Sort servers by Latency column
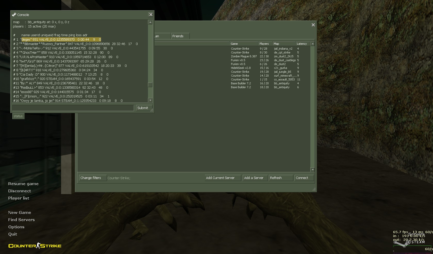Screen dimensions: 433x254 tap(302, 44)
